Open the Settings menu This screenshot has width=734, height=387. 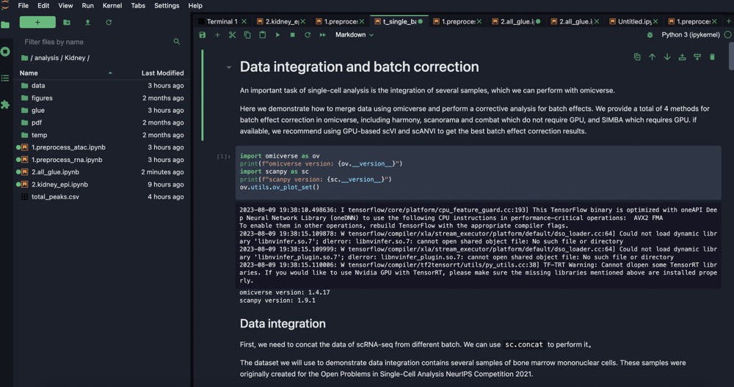tap(167, 6)
